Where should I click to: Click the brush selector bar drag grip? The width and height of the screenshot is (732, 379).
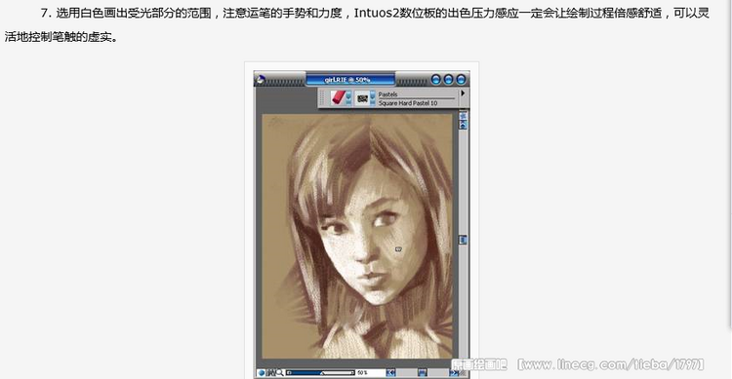tap(322, 98)
